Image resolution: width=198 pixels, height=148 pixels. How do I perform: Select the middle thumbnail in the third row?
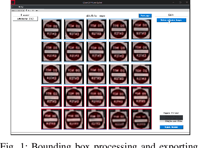[x=96, y=74]
